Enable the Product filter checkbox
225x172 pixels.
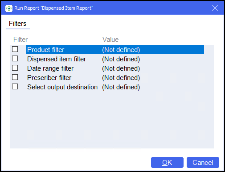15,49
